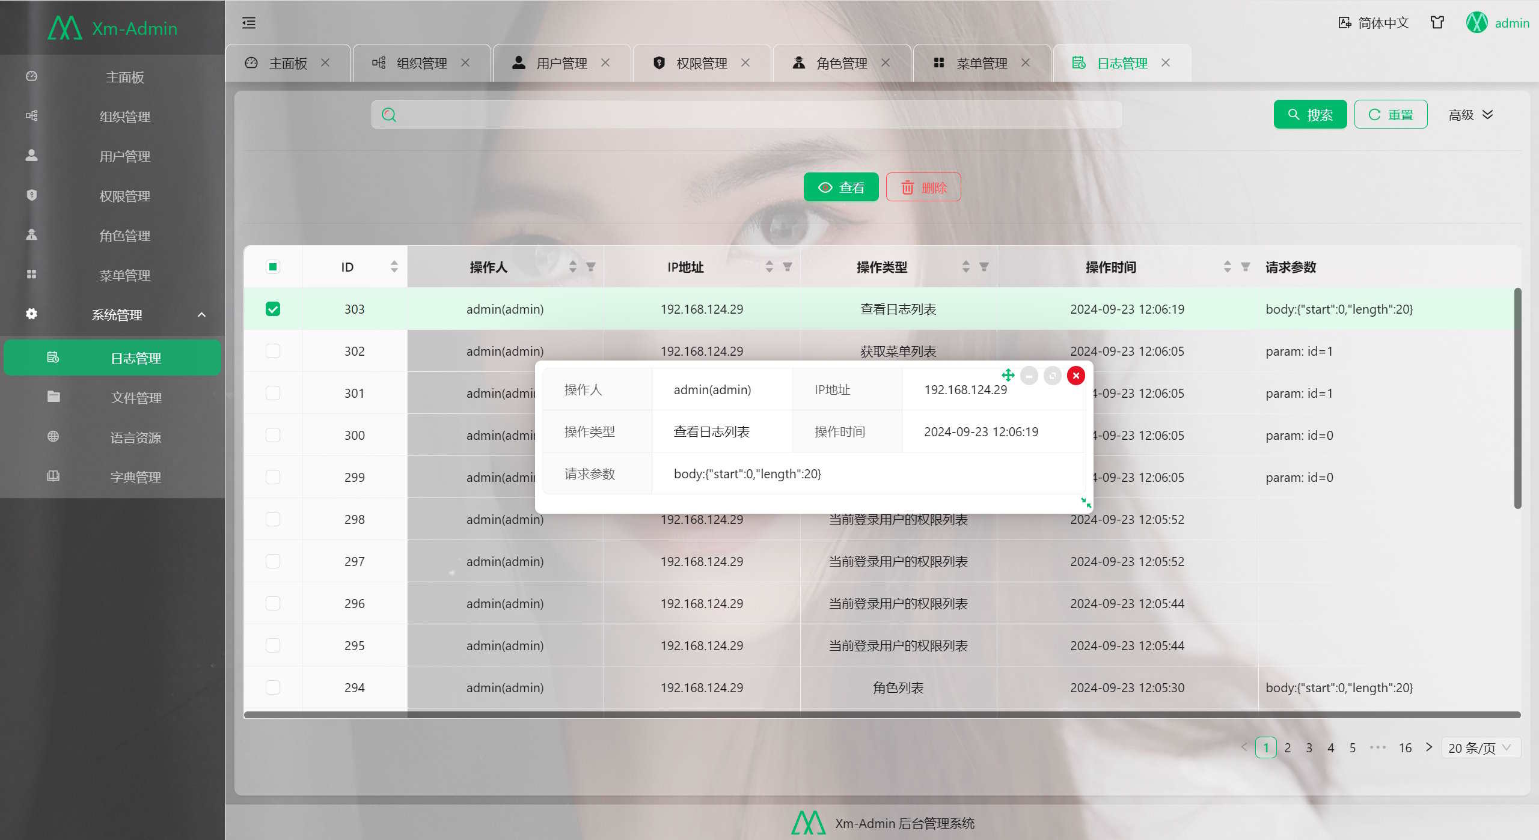Sort by 操作类型 column arrows
The width and height of the screenshot is (1539, 840).
click(966, 266)
